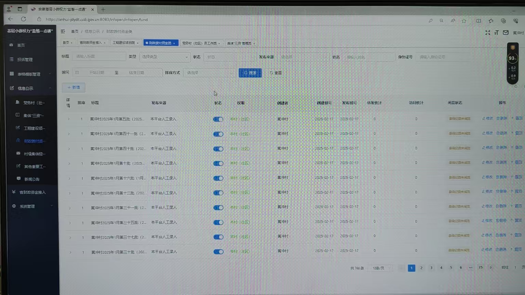Toggle status switch for 第十六批 row
The width and height of the screenshot is (525, 295).
pyautogui.click(x=218, y=178)
